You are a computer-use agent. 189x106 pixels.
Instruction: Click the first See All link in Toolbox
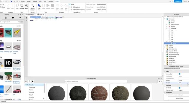pos(19,26)
